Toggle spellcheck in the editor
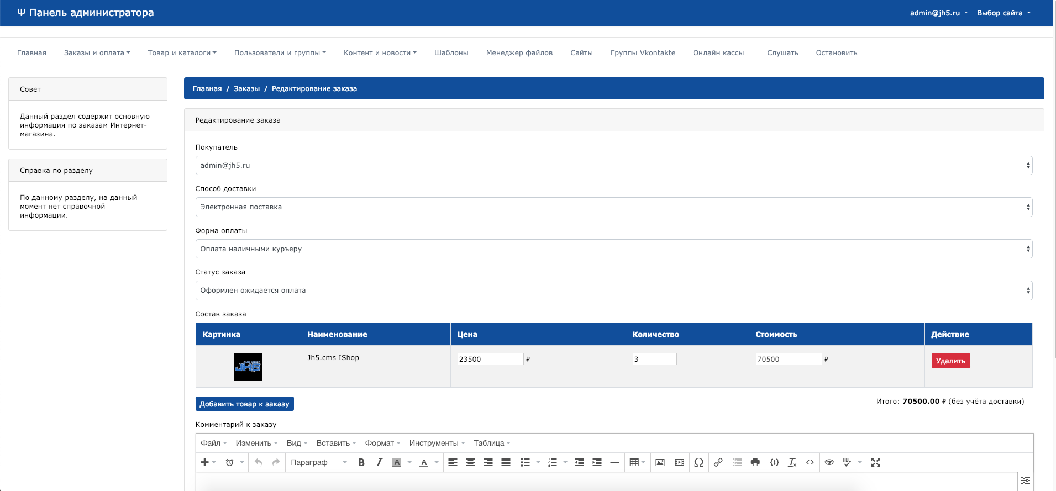Image resolution: width=1056 pixels, height=491 pixels. pyautogui.click(x=847, y=462)
